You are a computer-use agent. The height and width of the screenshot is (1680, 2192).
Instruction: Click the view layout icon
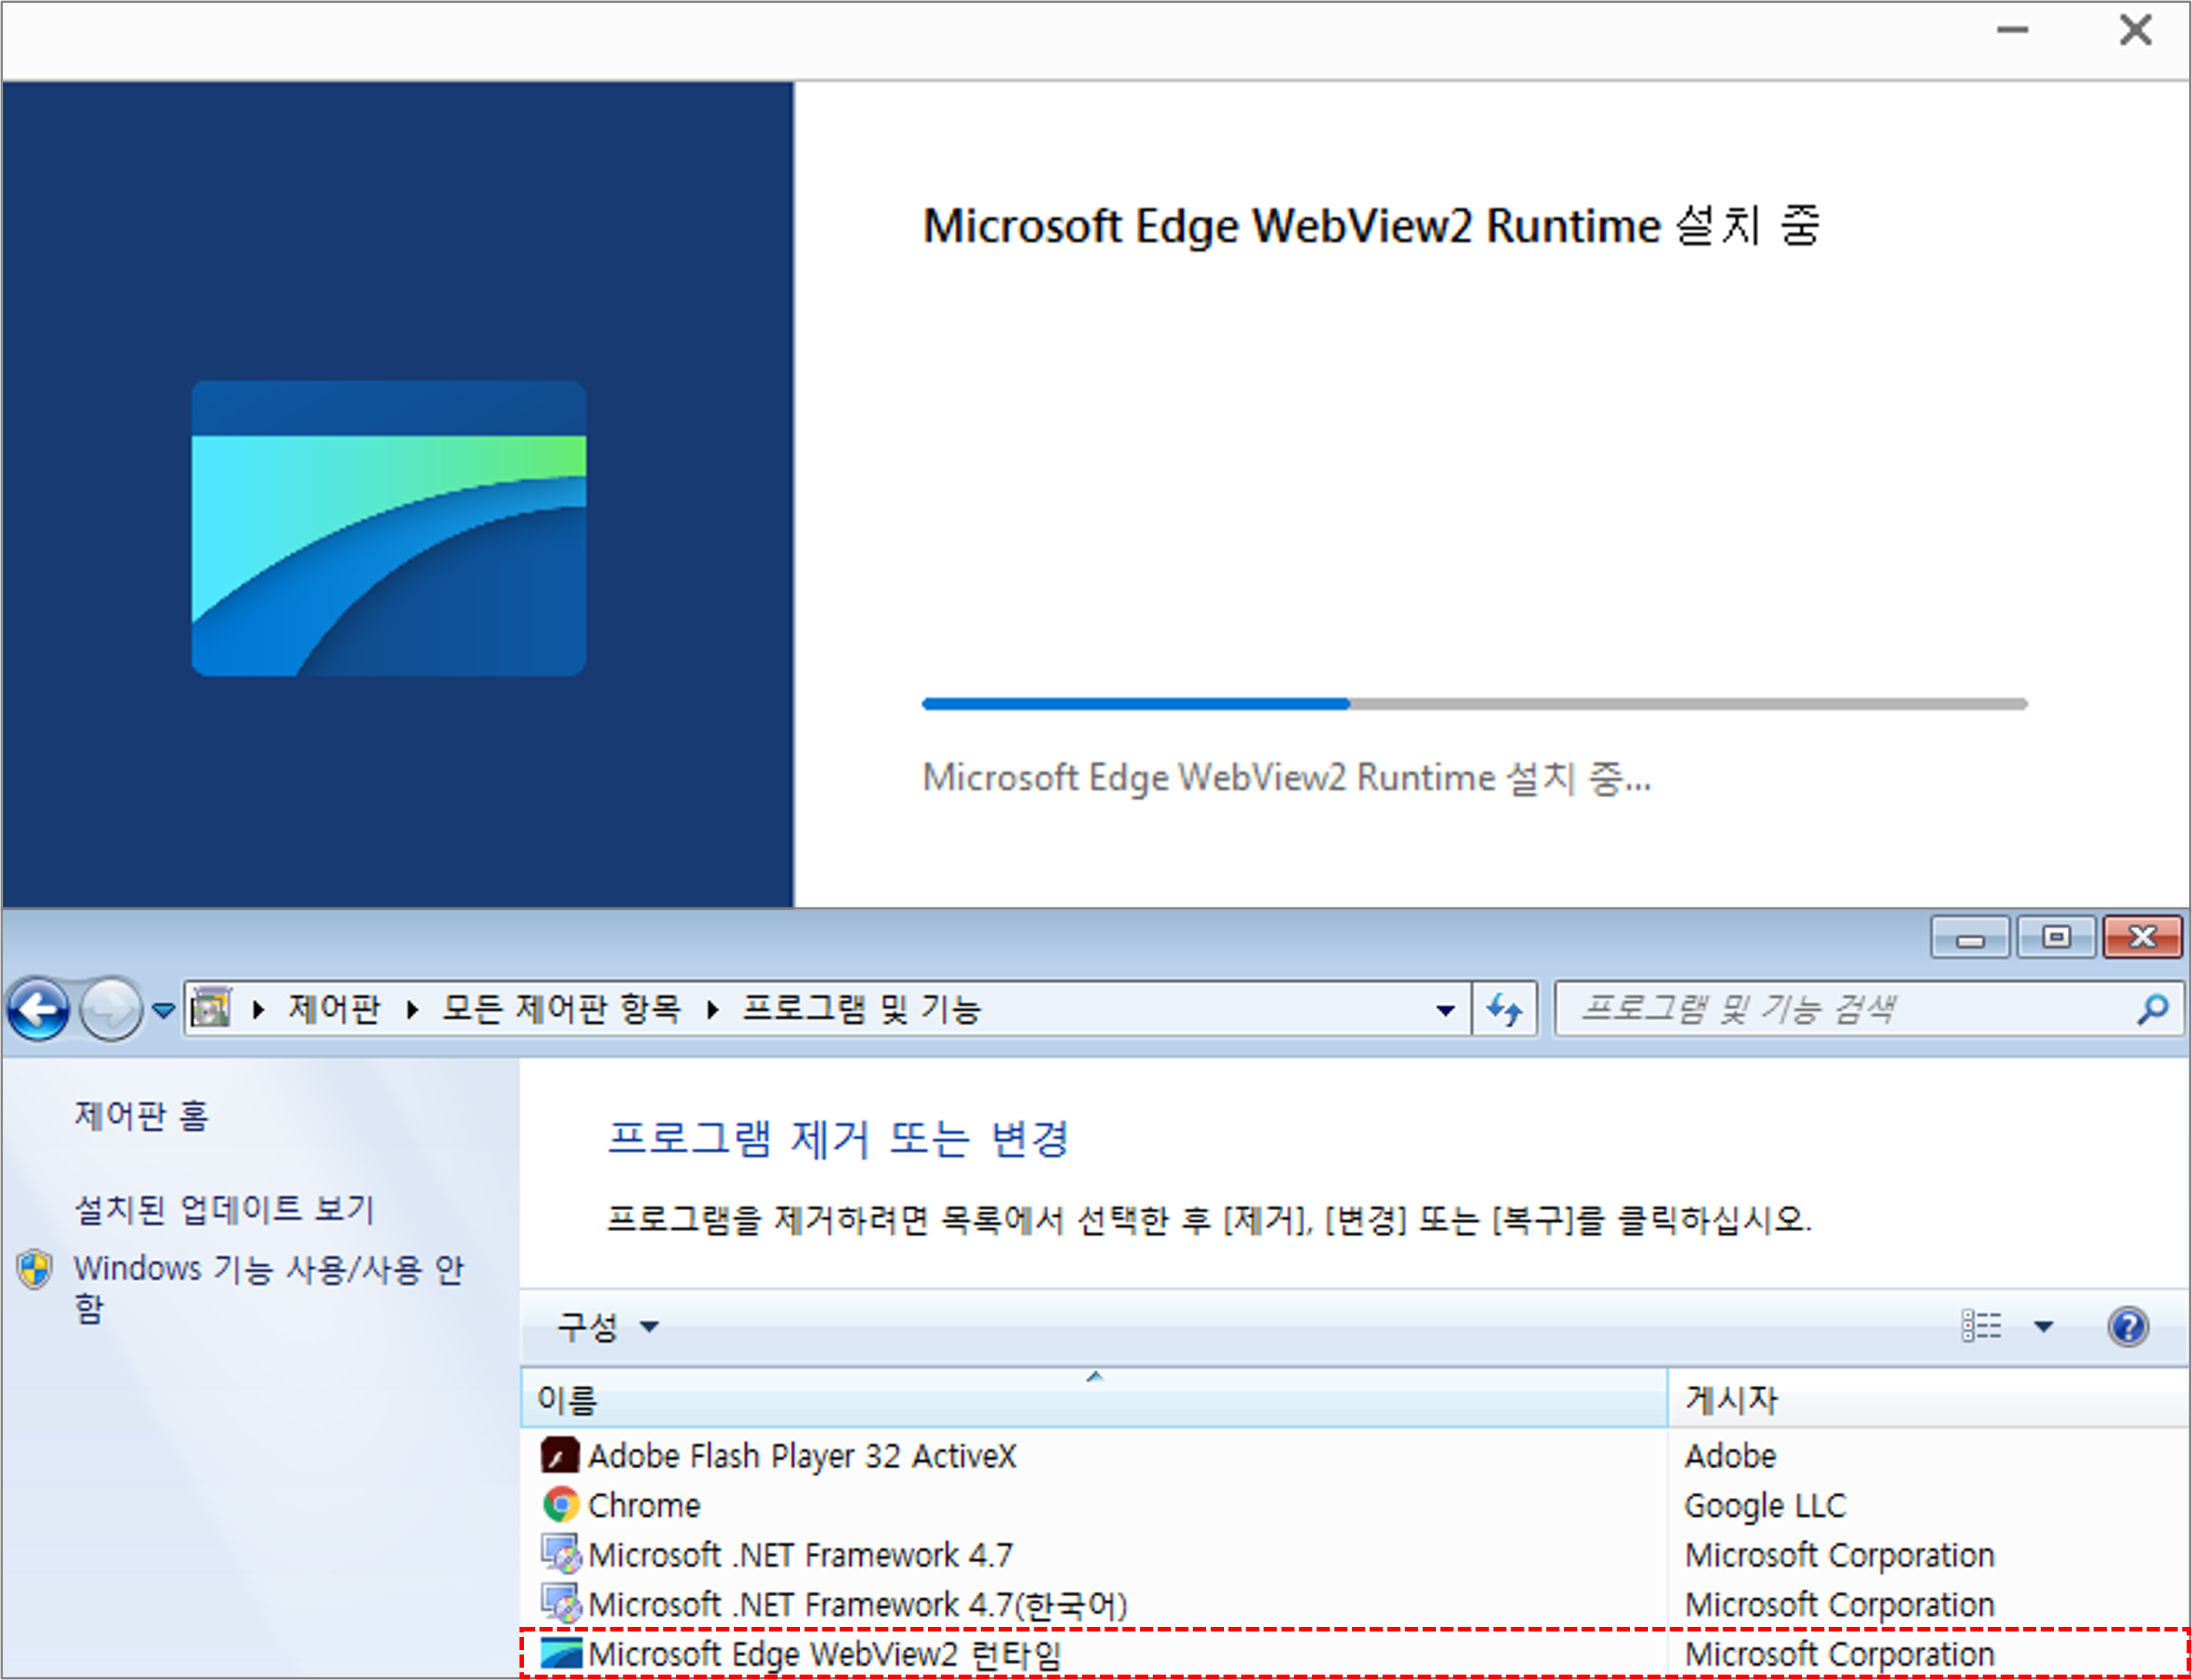tap(1981, 1327)
